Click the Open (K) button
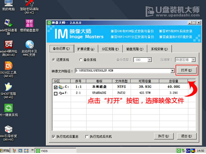Viewport: 206px width, 154px height. tap(186, 70)
